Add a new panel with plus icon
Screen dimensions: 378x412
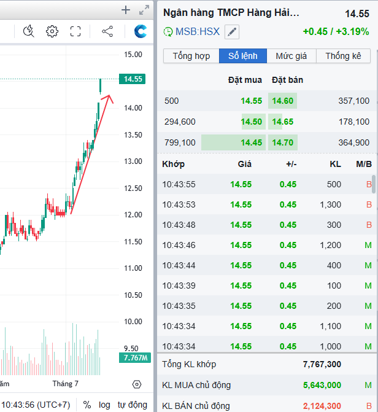[126, 10]
